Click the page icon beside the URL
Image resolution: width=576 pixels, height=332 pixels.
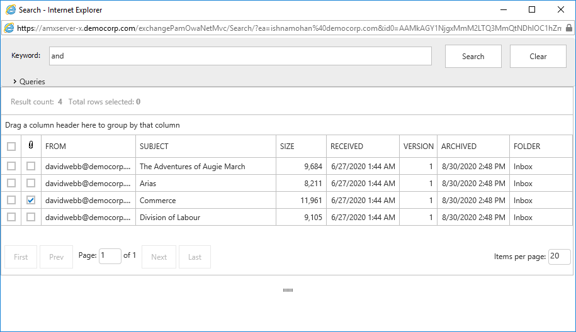9,28
